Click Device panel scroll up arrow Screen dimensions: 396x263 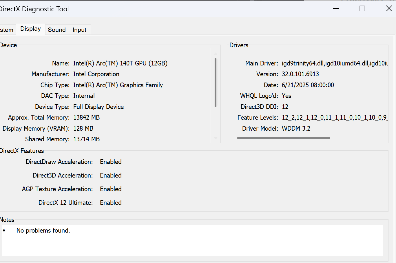click(216, 54)
